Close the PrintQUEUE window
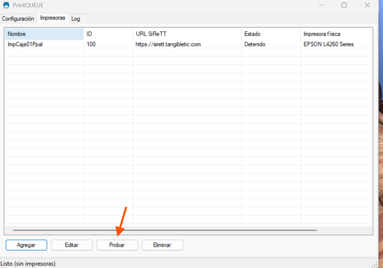This screenshot has height=268, width=383. pyautogui.click(x=367, y=5)
